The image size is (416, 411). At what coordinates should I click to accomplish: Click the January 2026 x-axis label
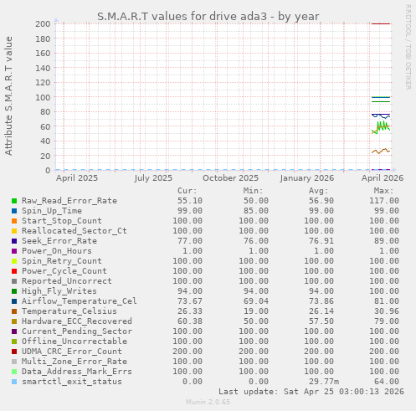(307, 178)
